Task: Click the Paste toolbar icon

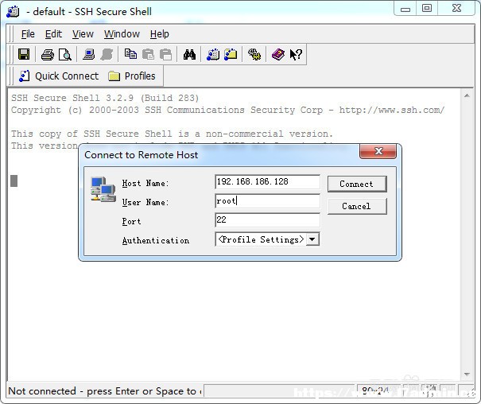Action: point(148,55)
